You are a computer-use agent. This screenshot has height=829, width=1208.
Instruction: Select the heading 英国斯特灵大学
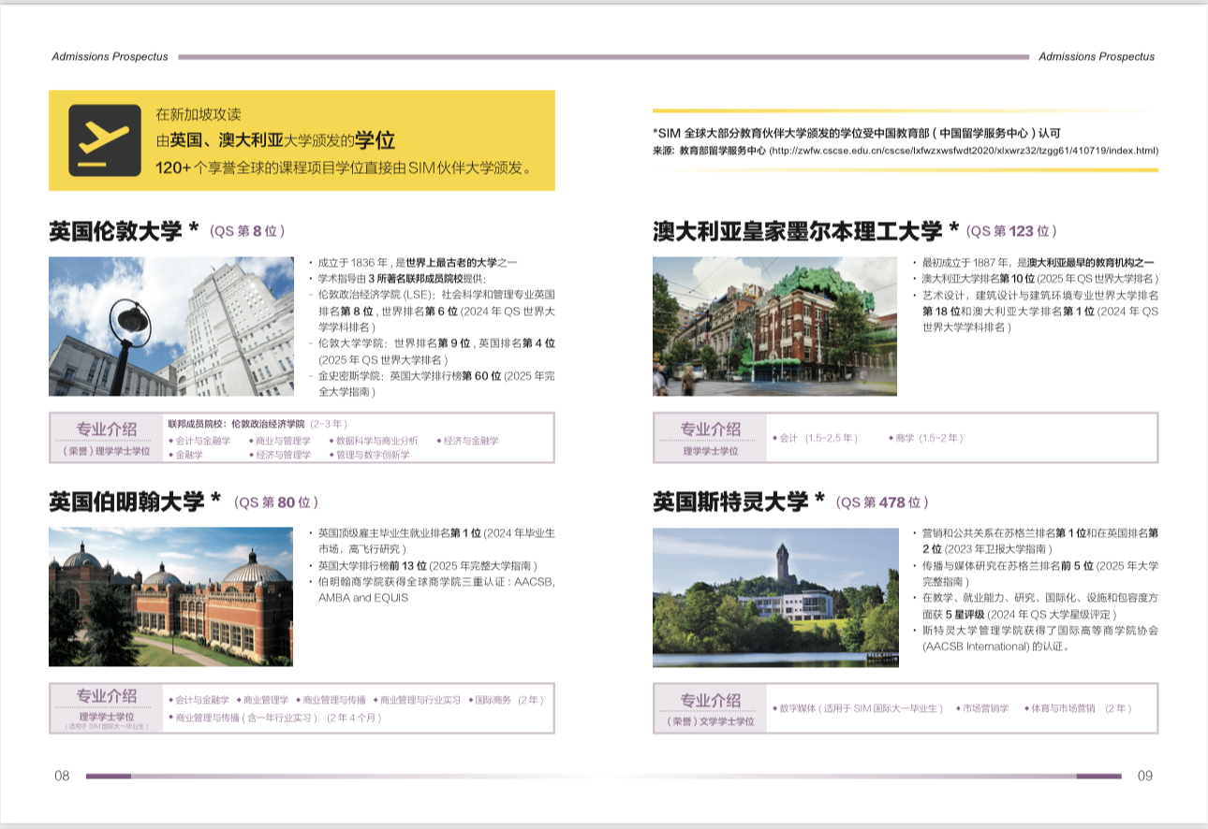pyautogui.click(x=730, y=502)
